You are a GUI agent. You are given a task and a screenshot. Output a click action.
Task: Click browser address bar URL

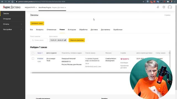pyautogui.click(x=42, y=2)
